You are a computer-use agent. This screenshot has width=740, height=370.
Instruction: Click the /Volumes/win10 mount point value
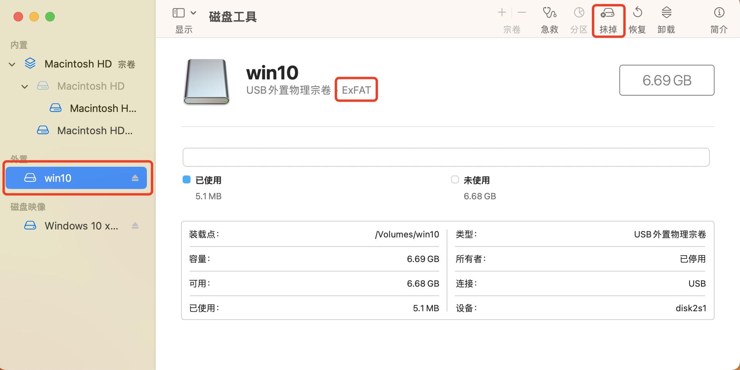[407, 234]
